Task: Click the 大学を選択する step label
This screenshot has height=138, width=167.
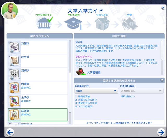Action: [x=44, y=15]
